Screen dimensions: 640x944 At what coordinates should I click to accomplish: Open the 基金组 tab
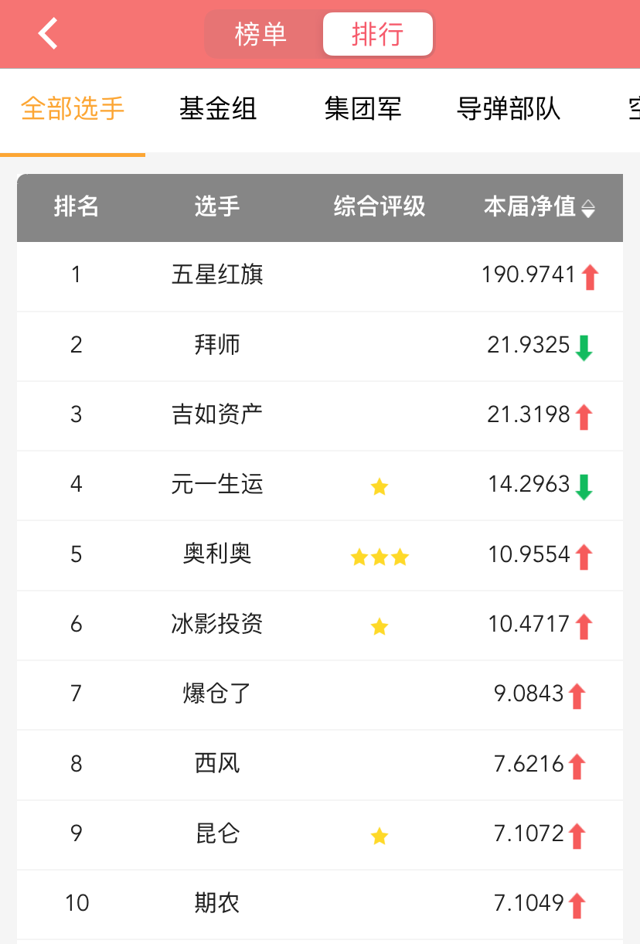pyautogui.click(x=217, y=109)
